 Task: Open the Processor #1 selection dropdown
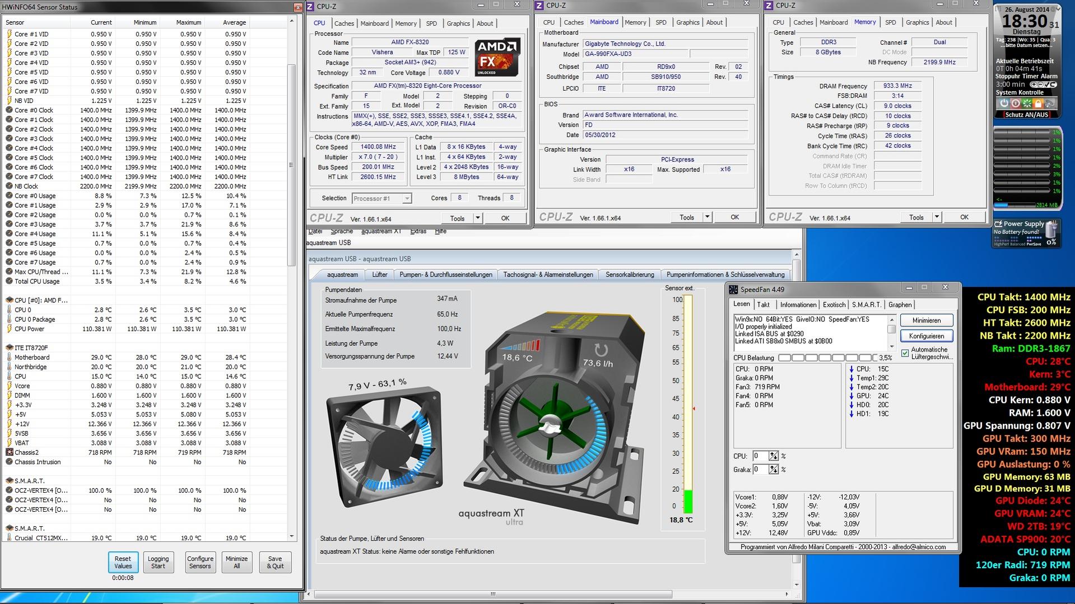[407, 199]
